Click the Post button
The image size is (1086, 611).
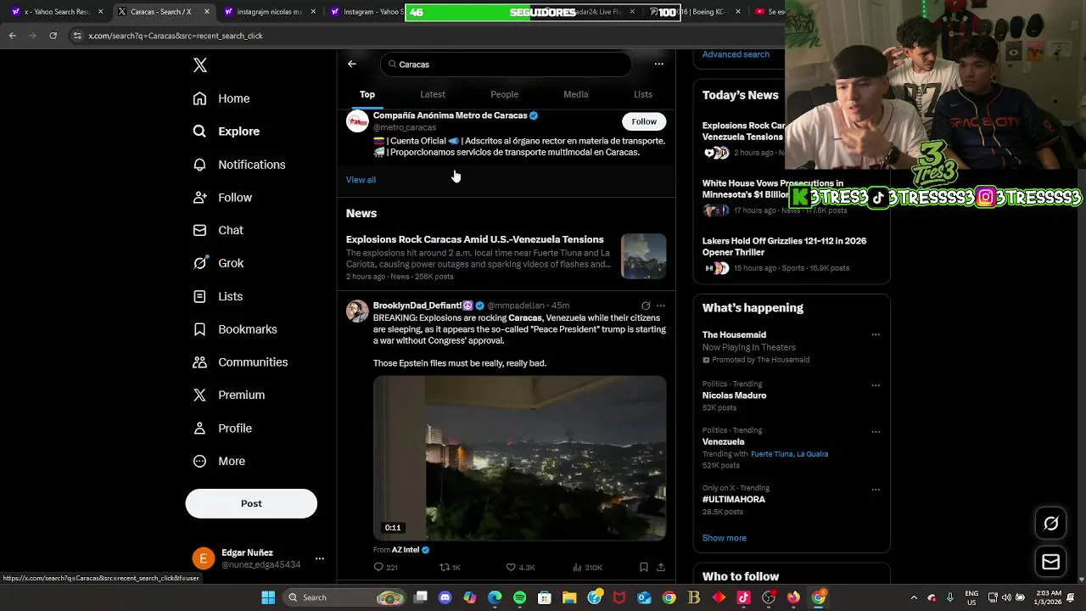(x=251, y=503)
